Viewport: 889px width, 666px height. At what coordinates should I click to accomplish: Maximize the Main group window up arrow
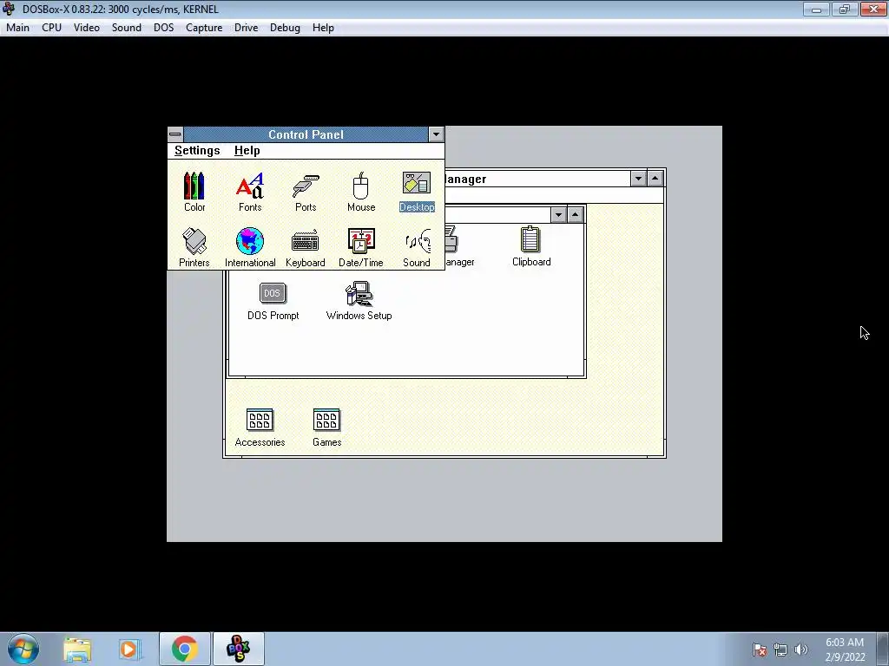coord(575,215)
